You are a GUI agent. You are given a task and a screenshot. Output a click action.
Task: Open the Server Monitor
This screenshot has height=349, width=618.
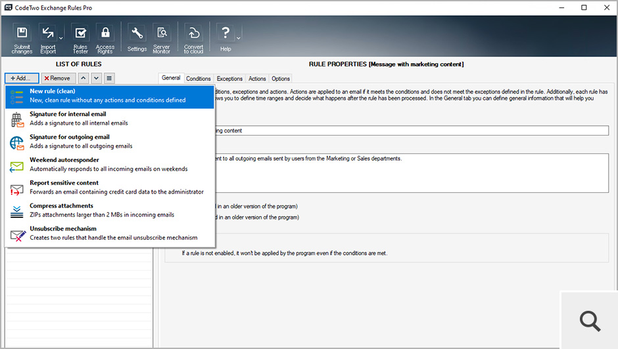[162, 38]
